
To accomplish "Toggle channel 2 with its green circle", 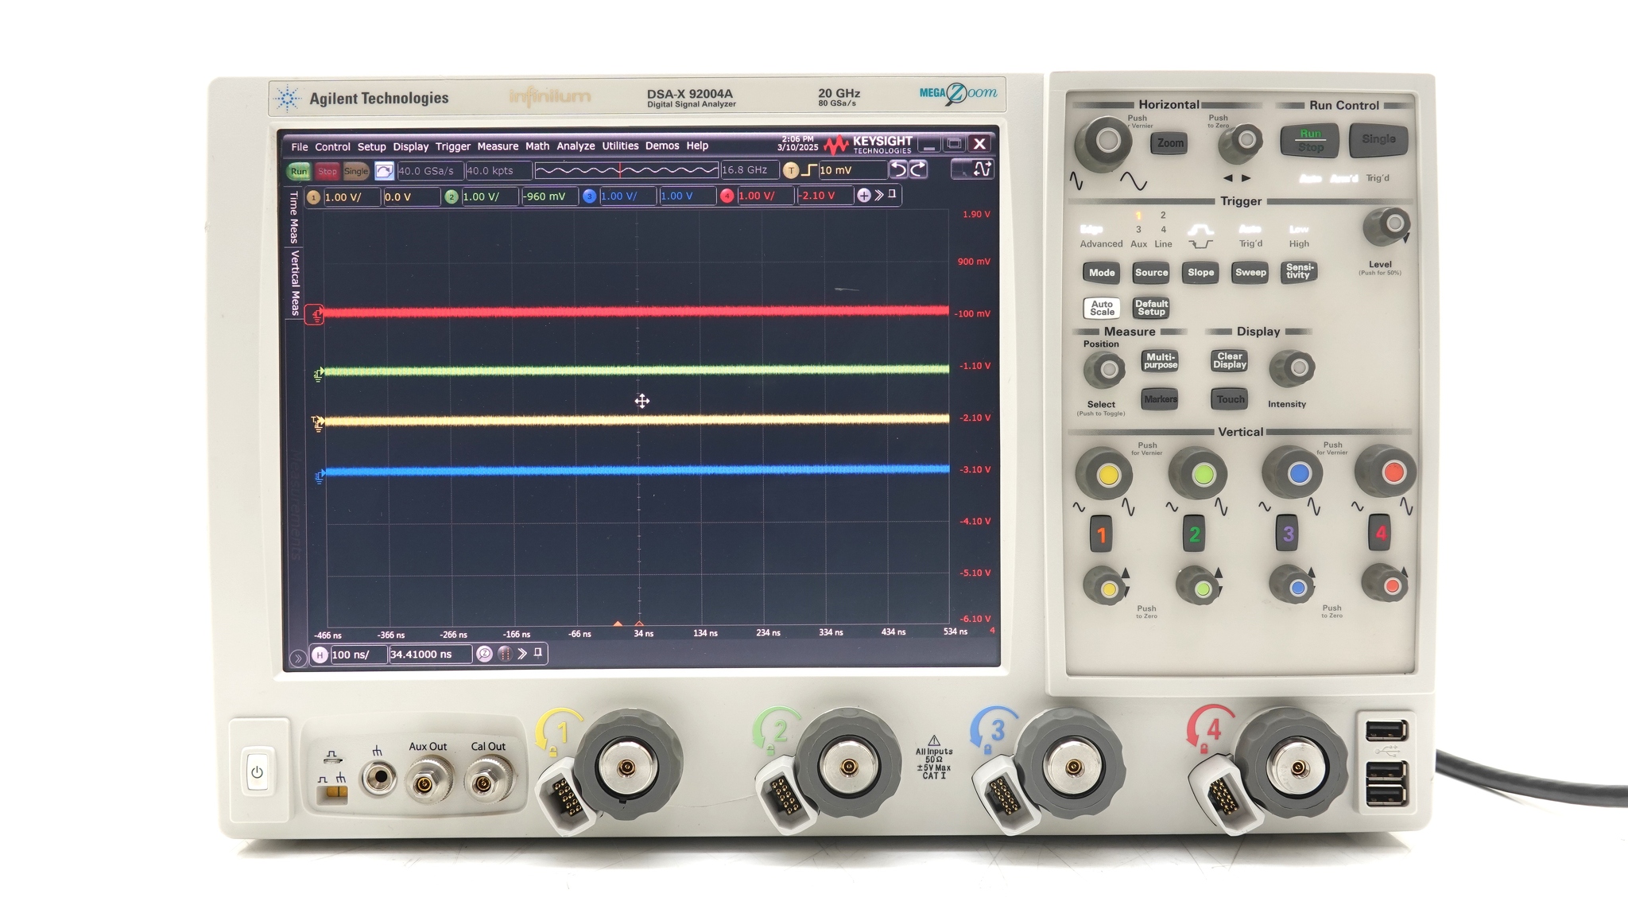I will tap(451, 197).
